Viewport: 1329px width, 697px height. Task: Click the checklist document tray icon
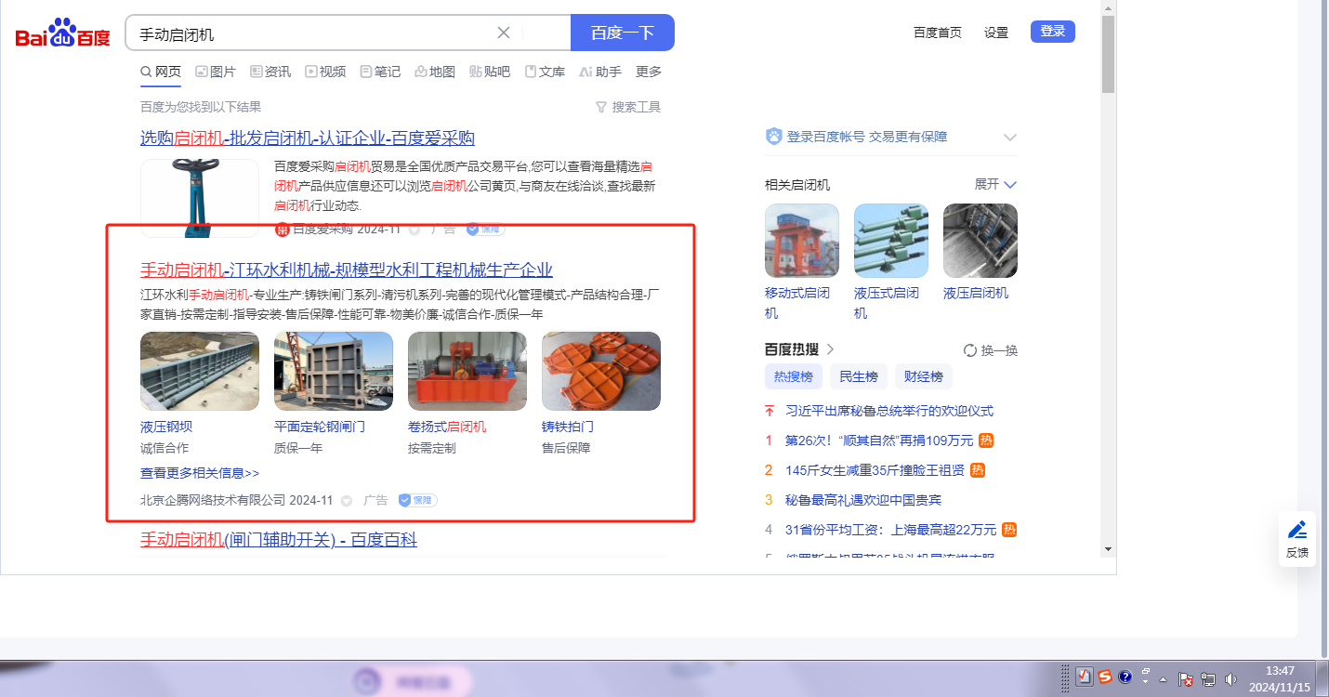click(x=1085, y=677)
